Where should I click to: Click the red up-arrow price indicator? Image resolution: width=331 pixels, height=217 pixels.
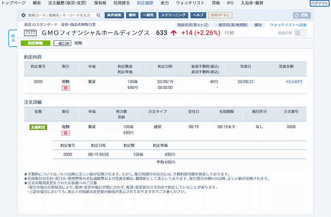(x=174, y=33)
